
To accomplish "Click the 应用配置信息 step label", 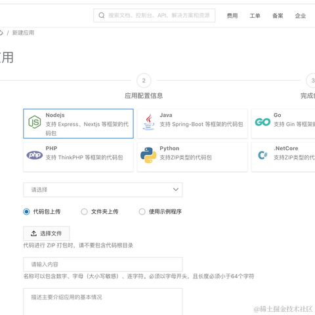I will [144, 96].
